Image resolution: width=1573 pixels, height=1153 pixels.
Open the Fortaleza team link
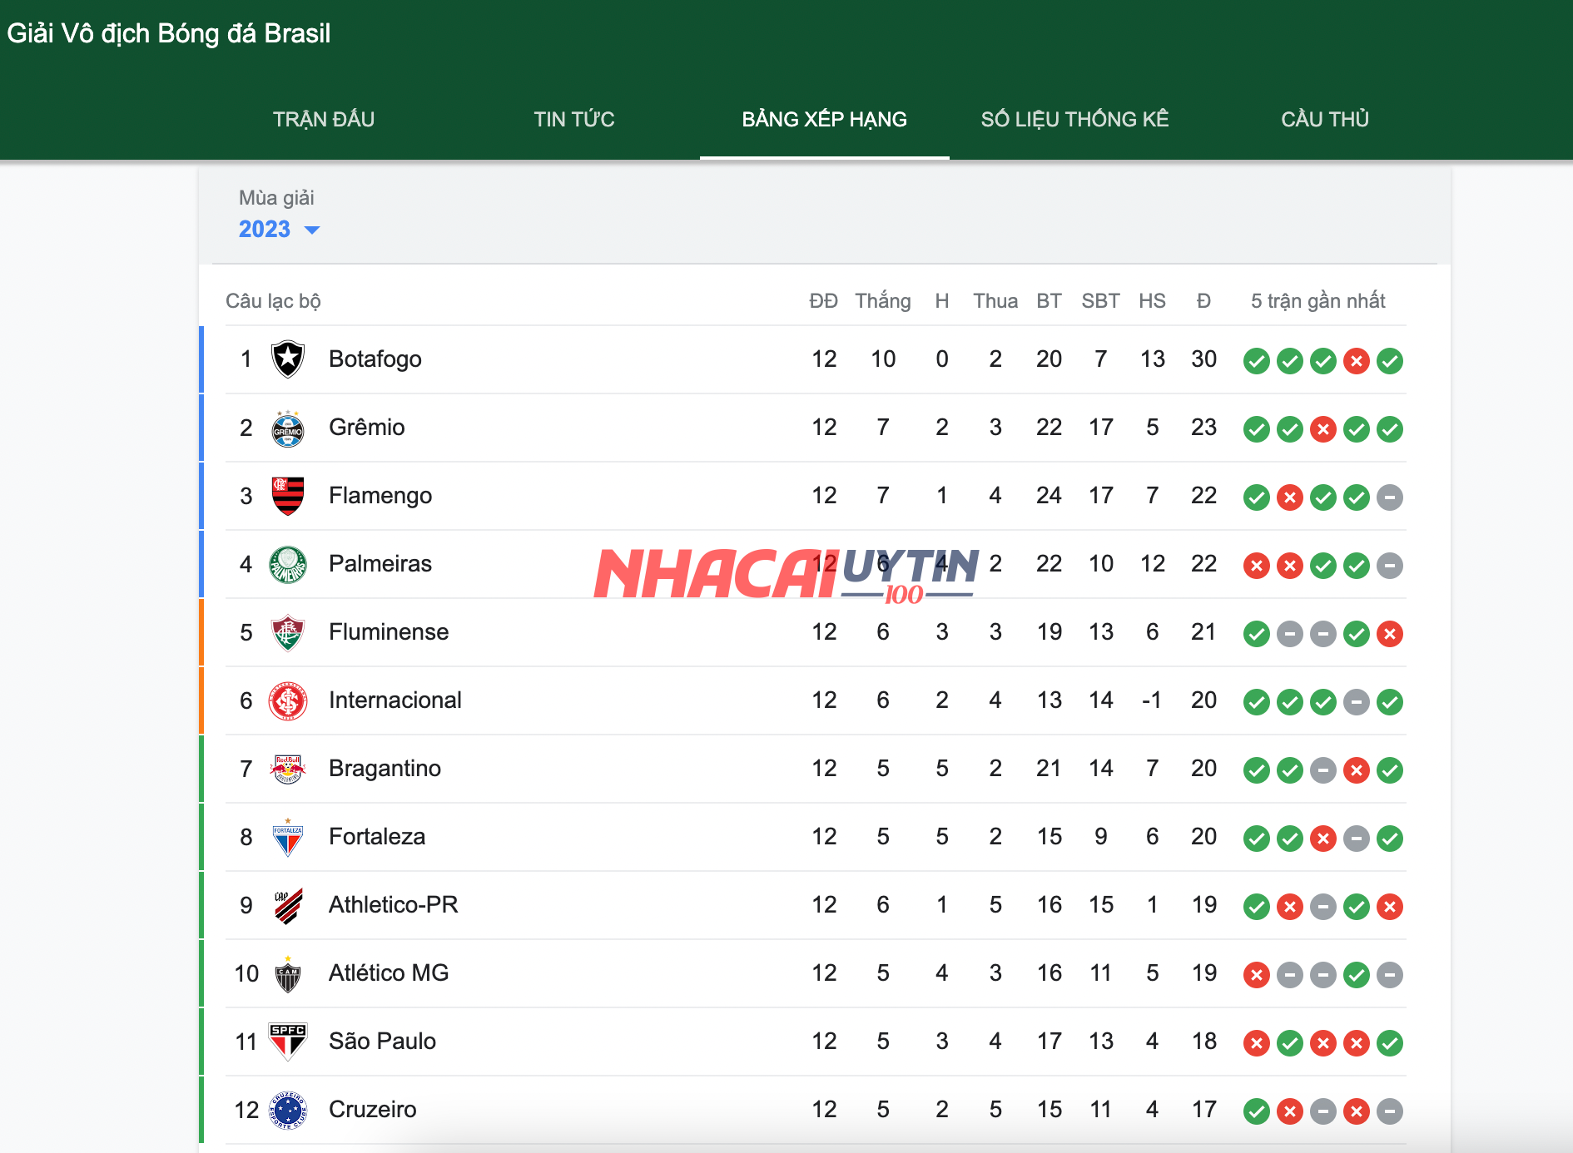pyautogui.click(x=377, y=837)
